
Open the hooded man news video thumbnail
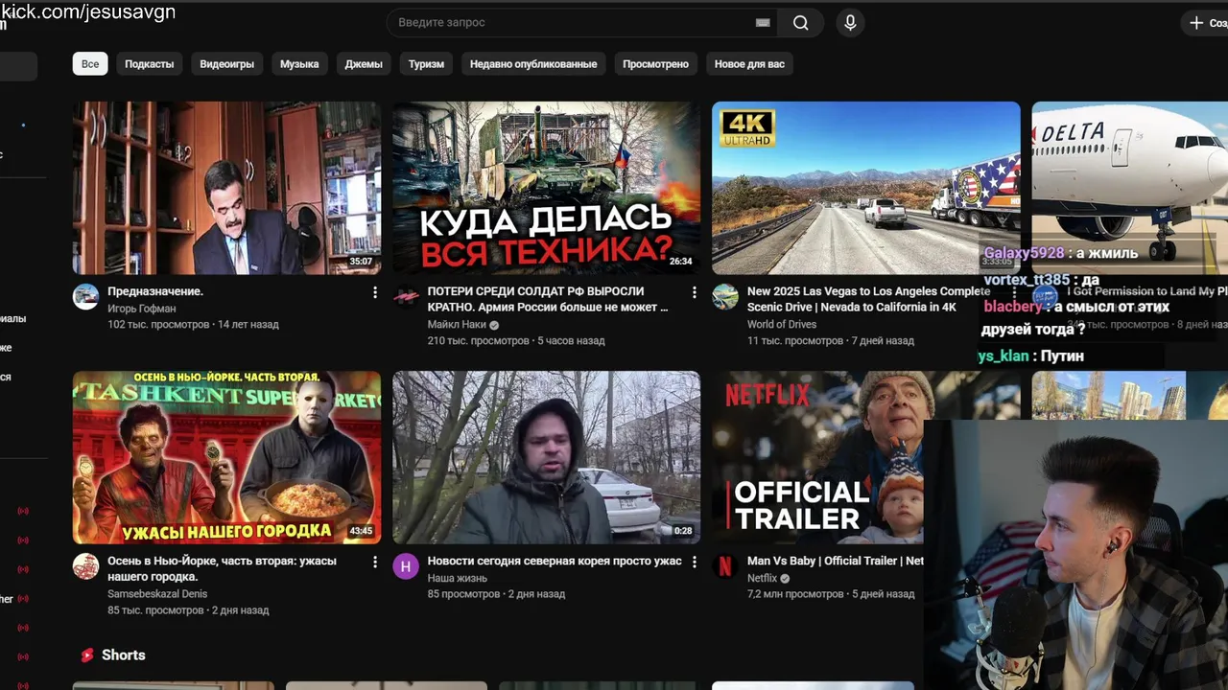click(x=546, y=458)
